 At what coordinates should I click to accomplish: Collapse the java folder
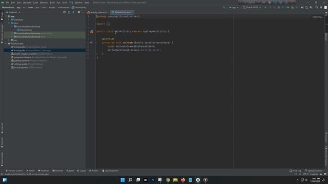[x=9, y=23]
